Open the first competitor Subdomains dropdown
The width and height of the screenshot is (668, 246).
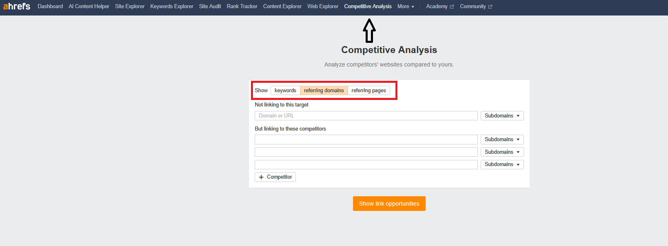pyautogui.click(x=502, y=140)
